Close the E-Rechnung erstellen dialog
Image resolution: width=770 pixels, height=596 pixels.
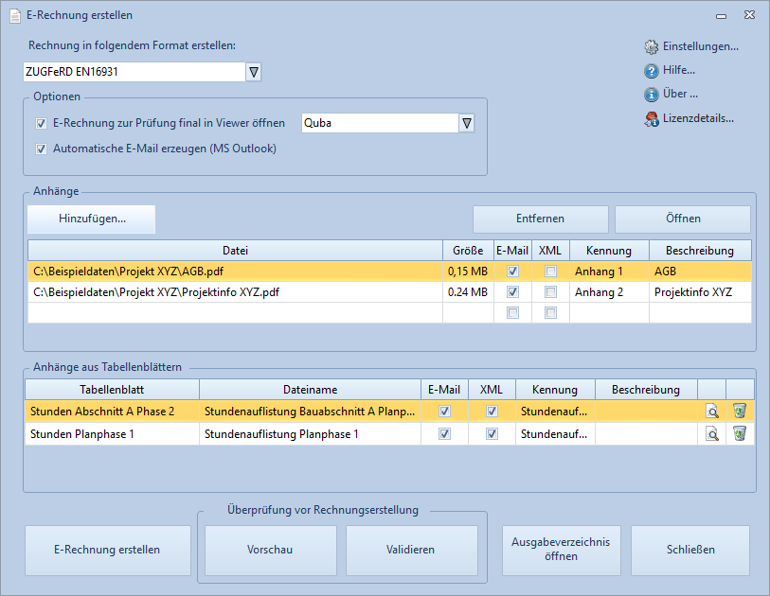pyautogui.click(x=749, y=15)
